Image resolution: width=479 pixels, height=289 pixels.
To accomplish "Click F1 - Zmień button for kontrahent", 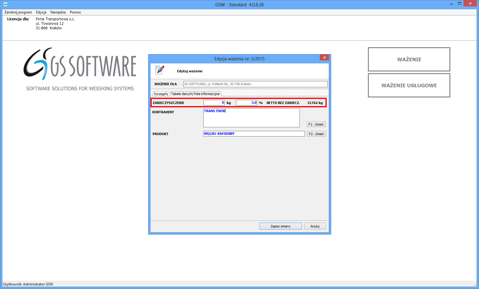I will tap(316, 124).
